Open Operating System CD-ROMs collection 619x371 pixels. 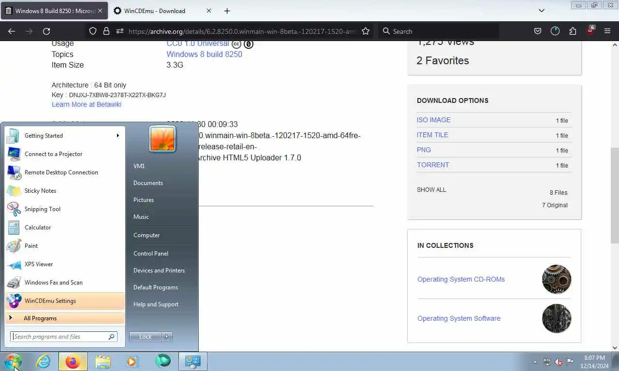(x=461, y=279)
